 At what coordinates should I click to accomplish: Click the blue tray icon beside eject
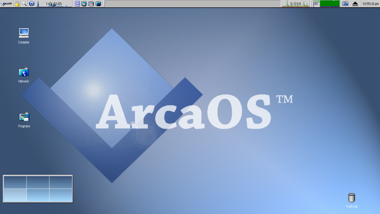click(346, 4)
